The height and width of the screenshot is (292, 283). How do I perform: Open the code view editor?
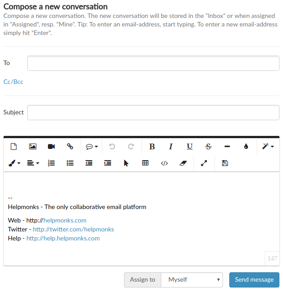point(164,163)
